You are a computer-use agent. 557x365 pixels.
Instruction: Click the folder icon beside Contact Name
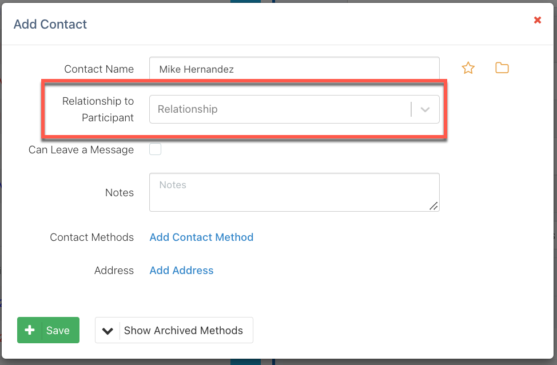click(x=502, y=69)
